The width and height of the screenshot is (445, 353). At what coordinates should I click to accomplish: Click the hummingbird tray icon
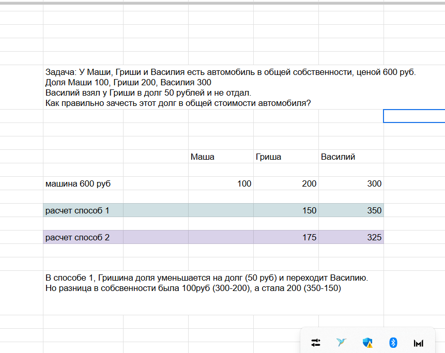coord(342,343)
